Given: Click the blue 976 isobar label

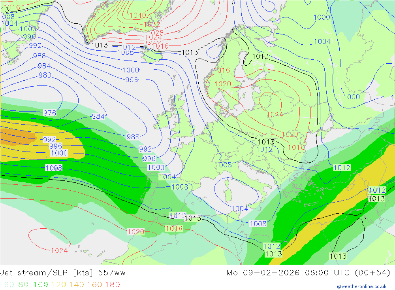Looking at the screenshot, I should tap(50, 113).
